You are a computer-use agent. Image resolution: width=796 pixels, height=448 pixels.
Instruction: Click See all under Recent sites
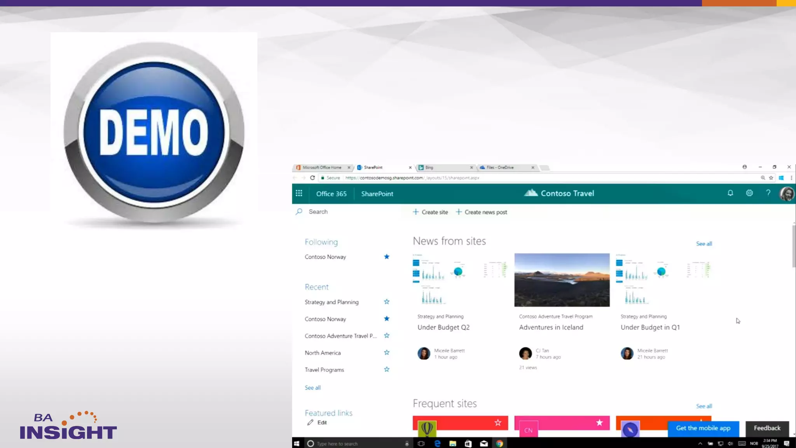pyautogui.click(x=312, y=388)
